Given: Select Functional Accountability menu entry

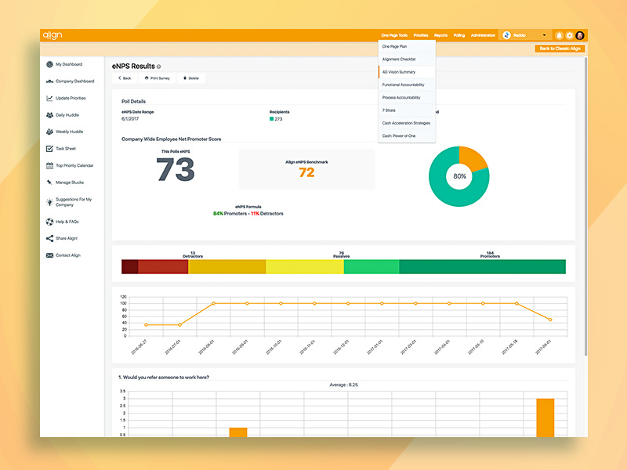Looking at the screenshot, I should [407, 85].
